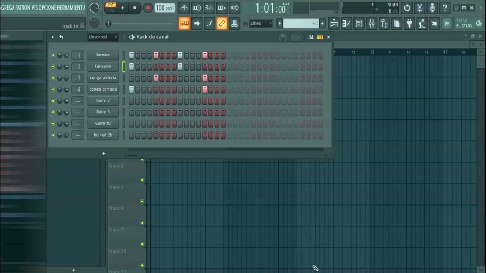The image size is (486, 273).
Task: Open the Linea snap dropdown
Action: pos(261,24)
